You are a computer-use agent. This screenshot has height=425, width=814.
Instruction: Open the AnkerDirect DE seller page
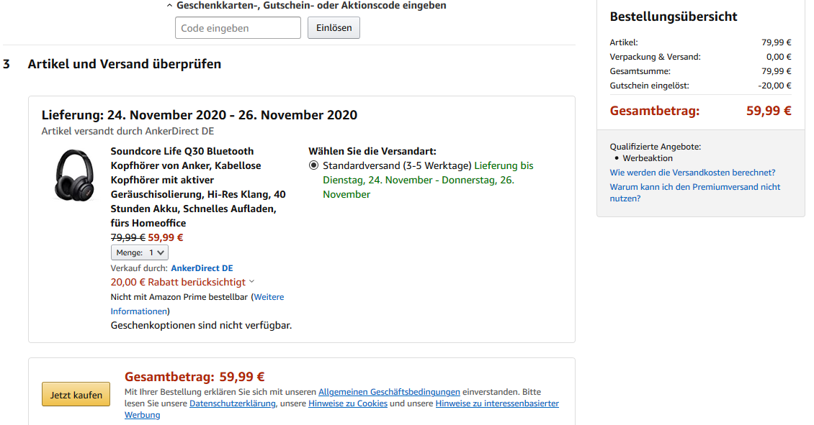tap(202, 268)
